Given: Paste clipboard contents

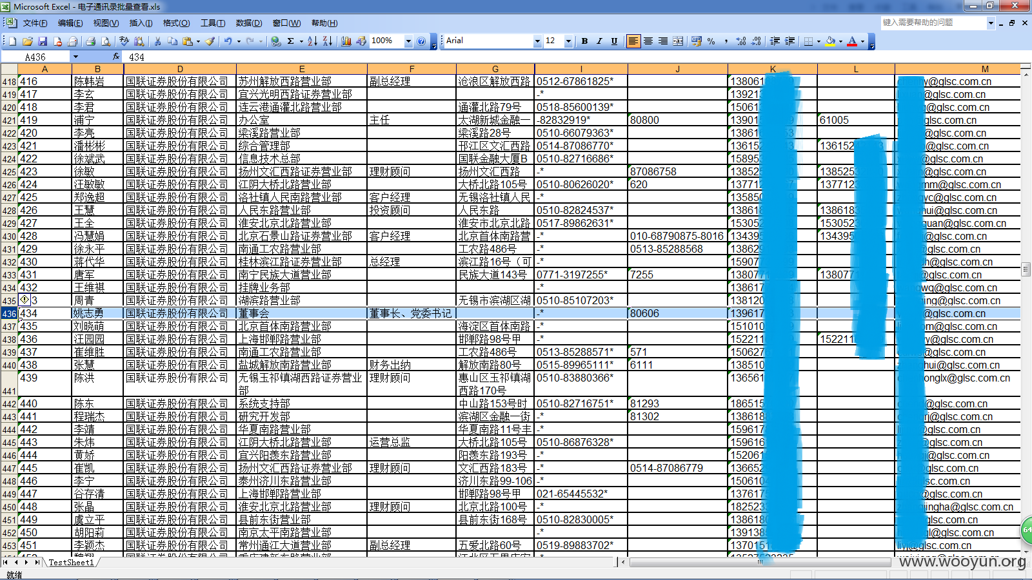Looking at the screenshot, I should (x=188, y=41).
